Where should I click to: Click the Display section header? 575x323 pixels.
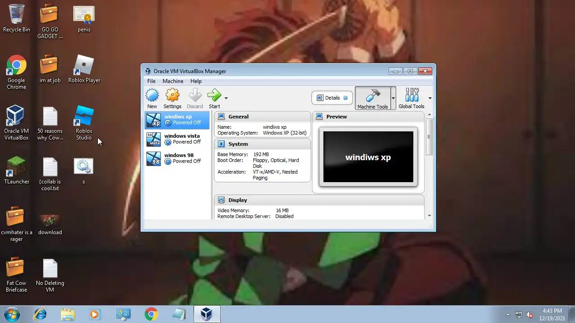(319, 200)
